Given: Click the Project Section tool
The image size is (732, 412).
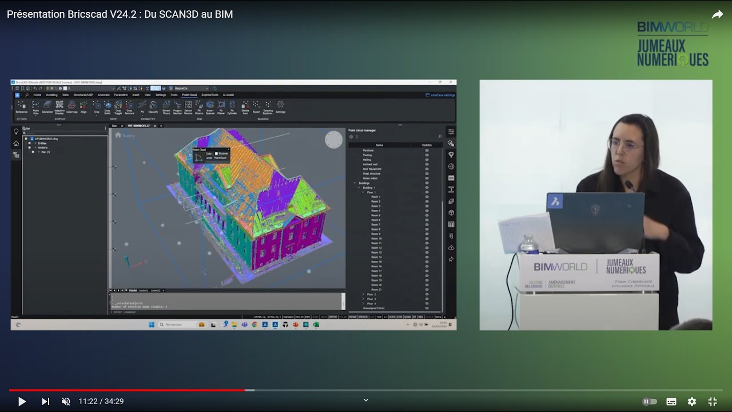Looking at the screenshot, I should pyautogui.click(x=177, y=107).
